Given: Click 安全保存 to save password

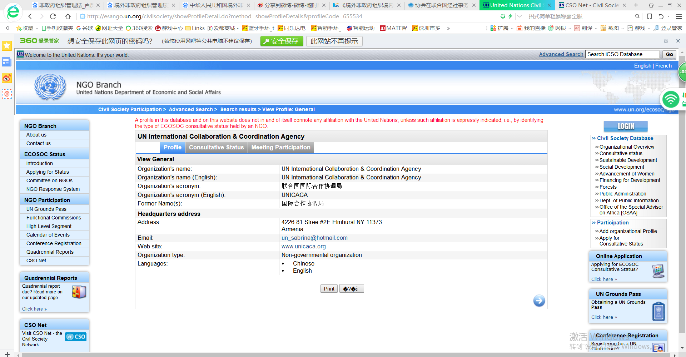Looking at the screenshot, I should [282, 41].
